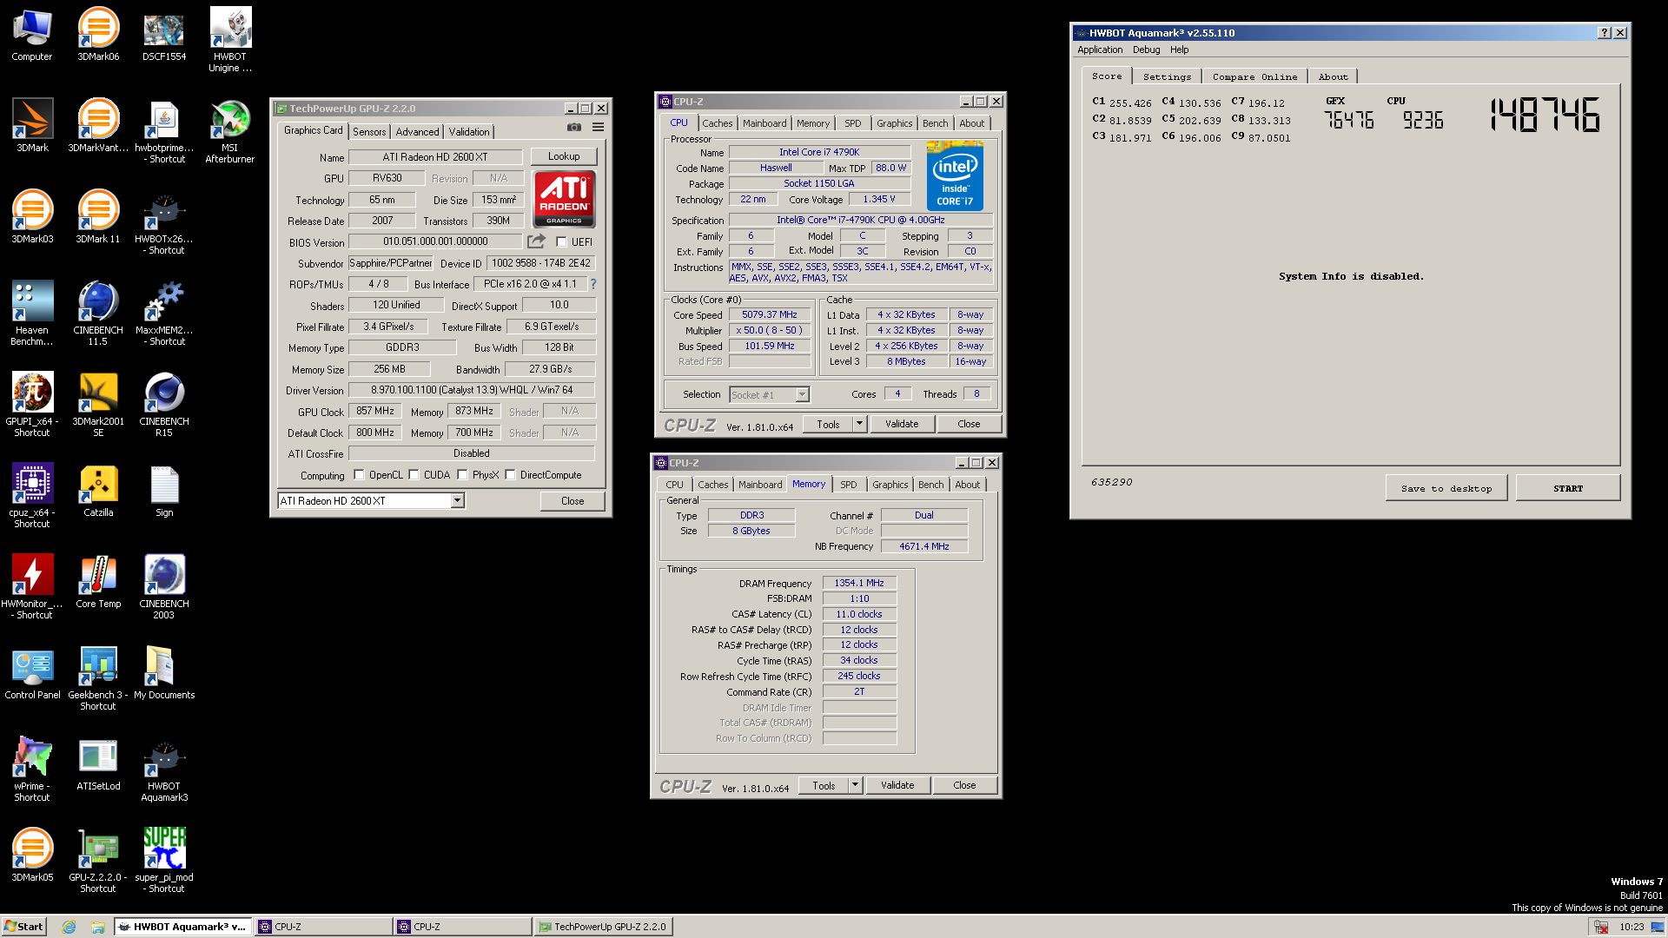Open 3DMark2001 SE desktop icon
Image resolution: width=1668 pixels, height=938 pixels.
click(x=98, y=405)
